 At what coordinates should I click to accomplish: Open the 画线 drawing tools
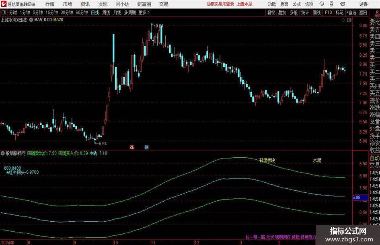tap(317, 12)
